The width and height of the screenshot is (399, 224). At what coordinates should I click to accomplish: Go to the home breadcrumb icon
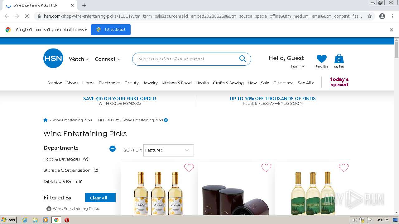[46, 120]
